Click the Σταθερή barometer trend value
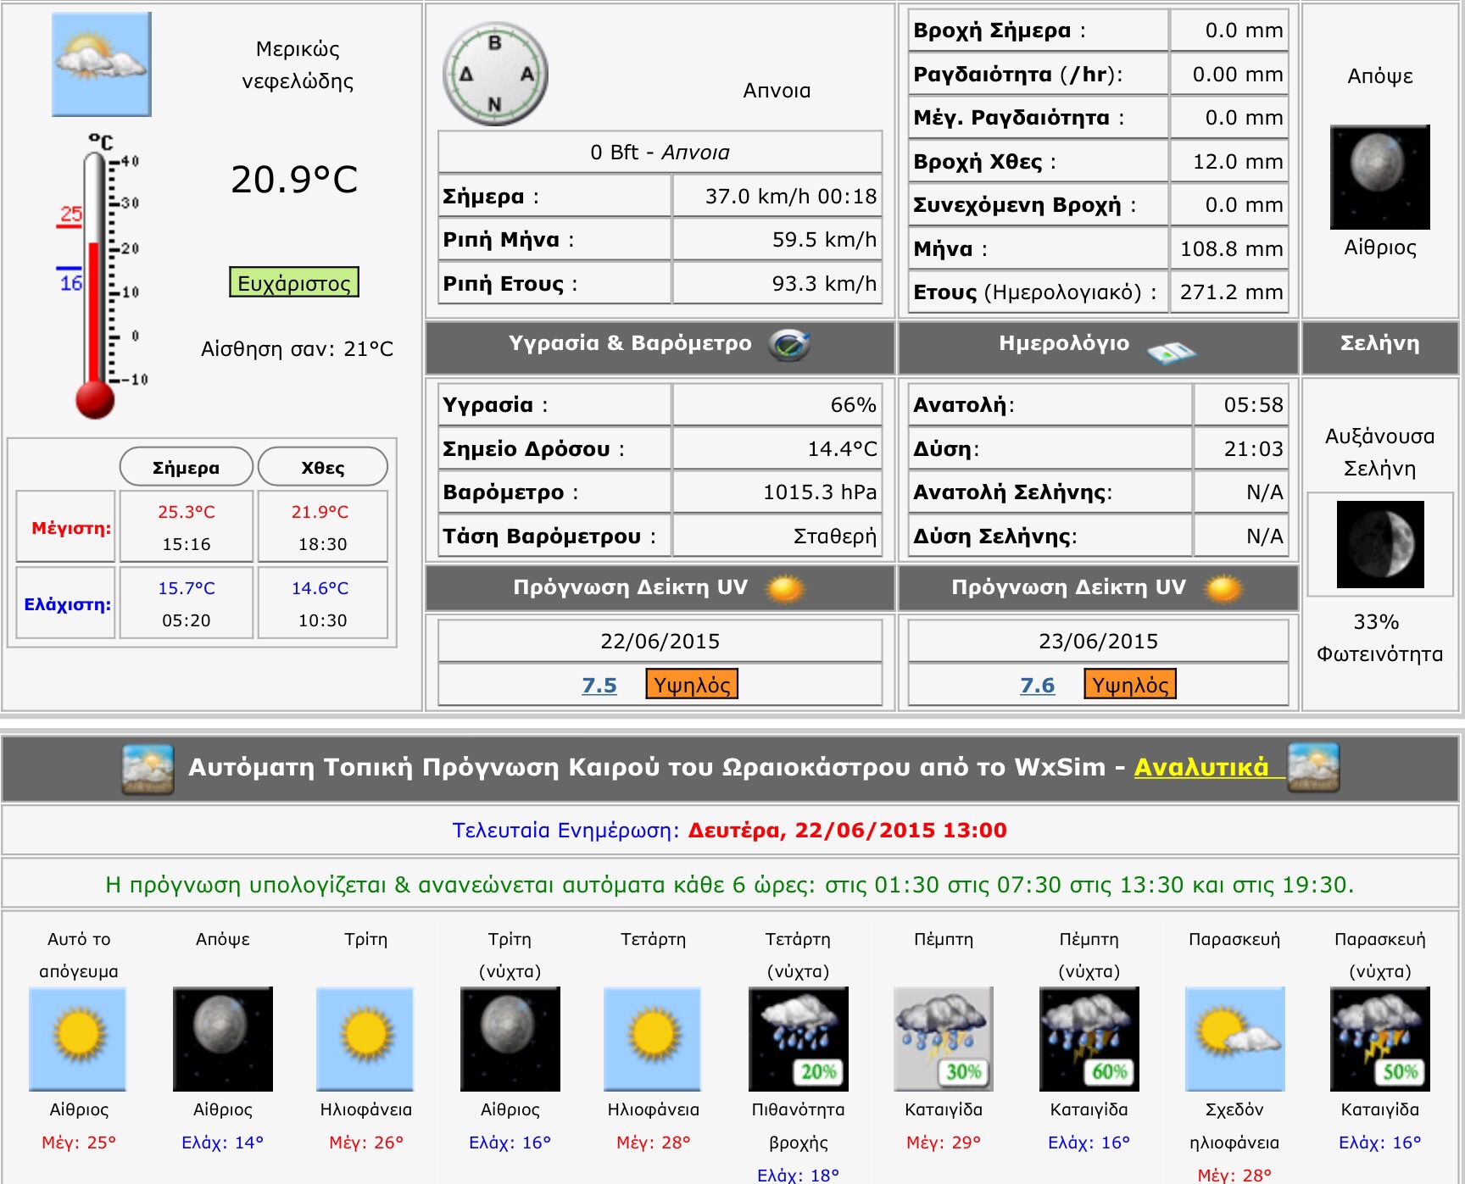Screen dimensions: 1465x1184 835,536
